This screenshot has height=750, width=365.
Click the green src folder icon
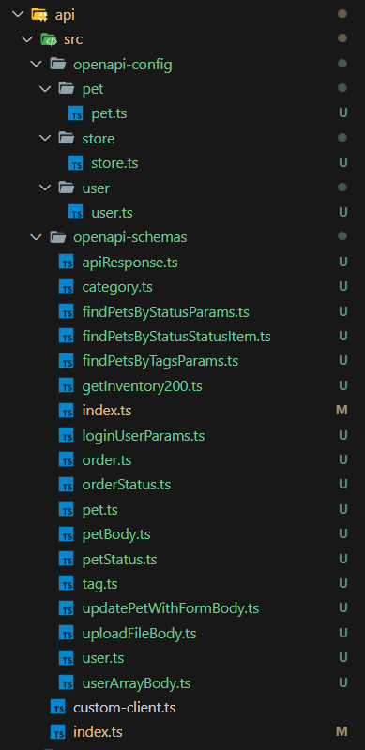tap(49, 39)
